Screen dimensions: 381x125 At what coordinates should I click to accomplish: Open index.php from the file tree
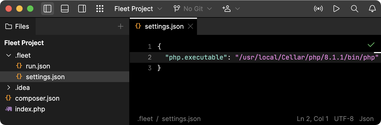(x=30, y=109)
